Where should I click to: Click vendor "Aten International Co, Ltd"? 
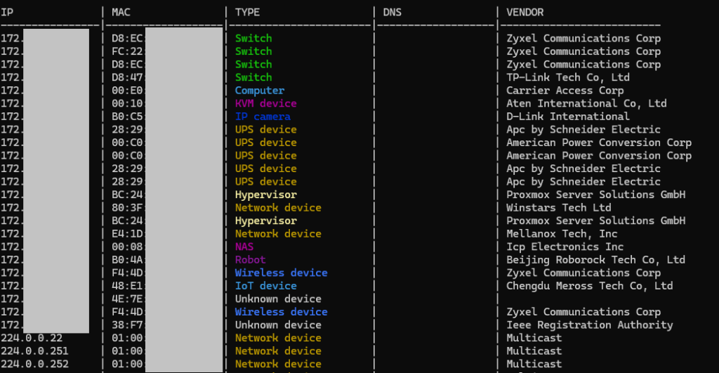pyautogui.click(x=586, y=103)
